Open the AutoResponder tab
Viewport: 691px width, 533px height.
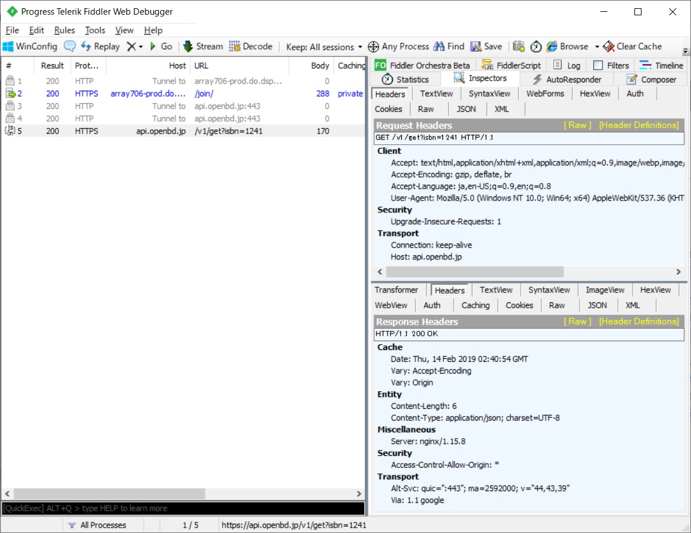567,79
